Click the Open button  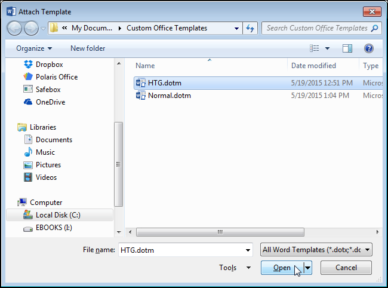coord(282,268)
